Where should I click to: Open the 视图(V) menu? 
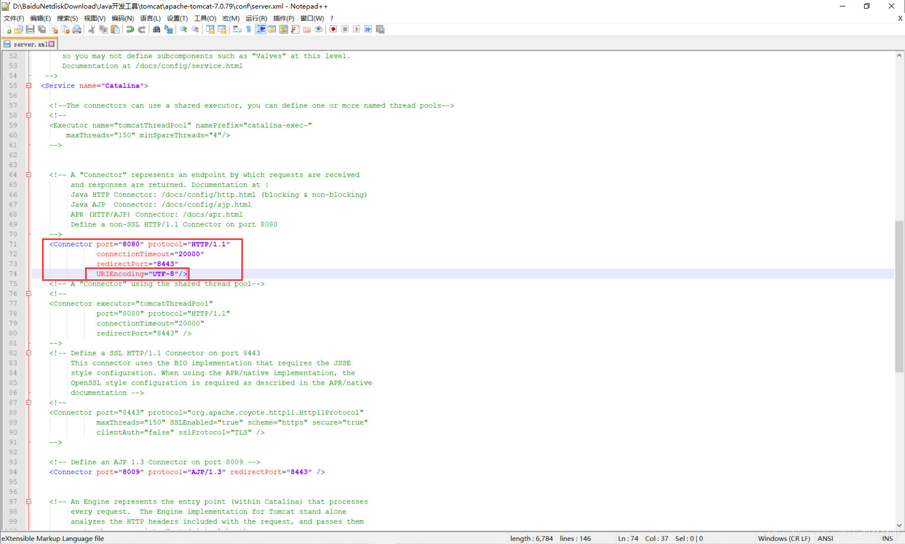click(x=94, y=18)
